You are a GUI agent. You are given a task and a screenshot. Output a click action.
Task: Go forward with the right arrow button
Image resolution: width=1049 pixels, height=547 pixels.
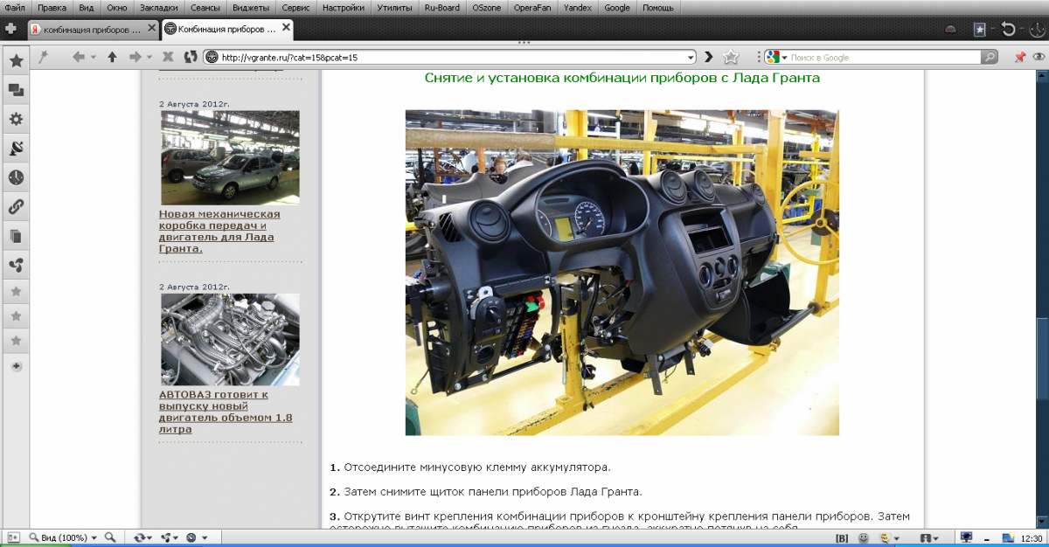pos(135,58)
